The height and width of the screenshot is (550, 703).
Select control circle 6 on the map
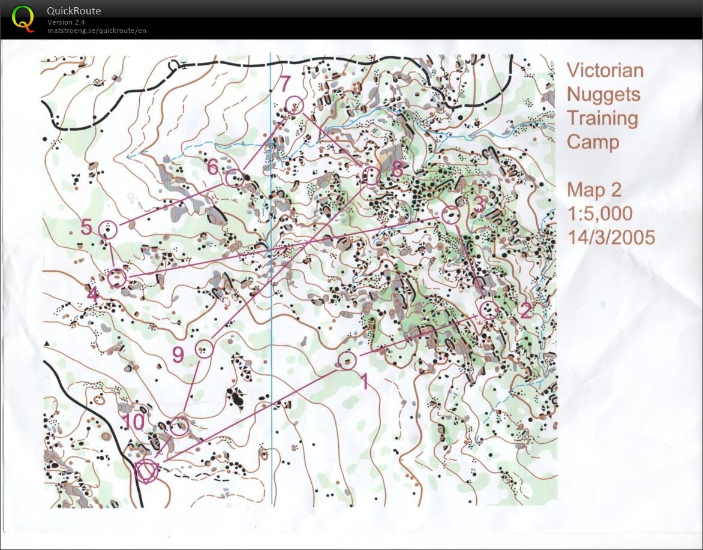click(234, 177)
